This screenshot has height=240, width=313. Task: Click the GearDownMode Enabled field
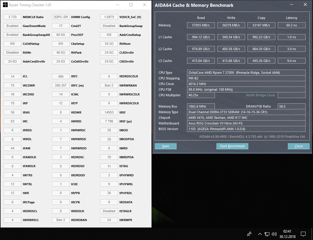click(12, 26)
